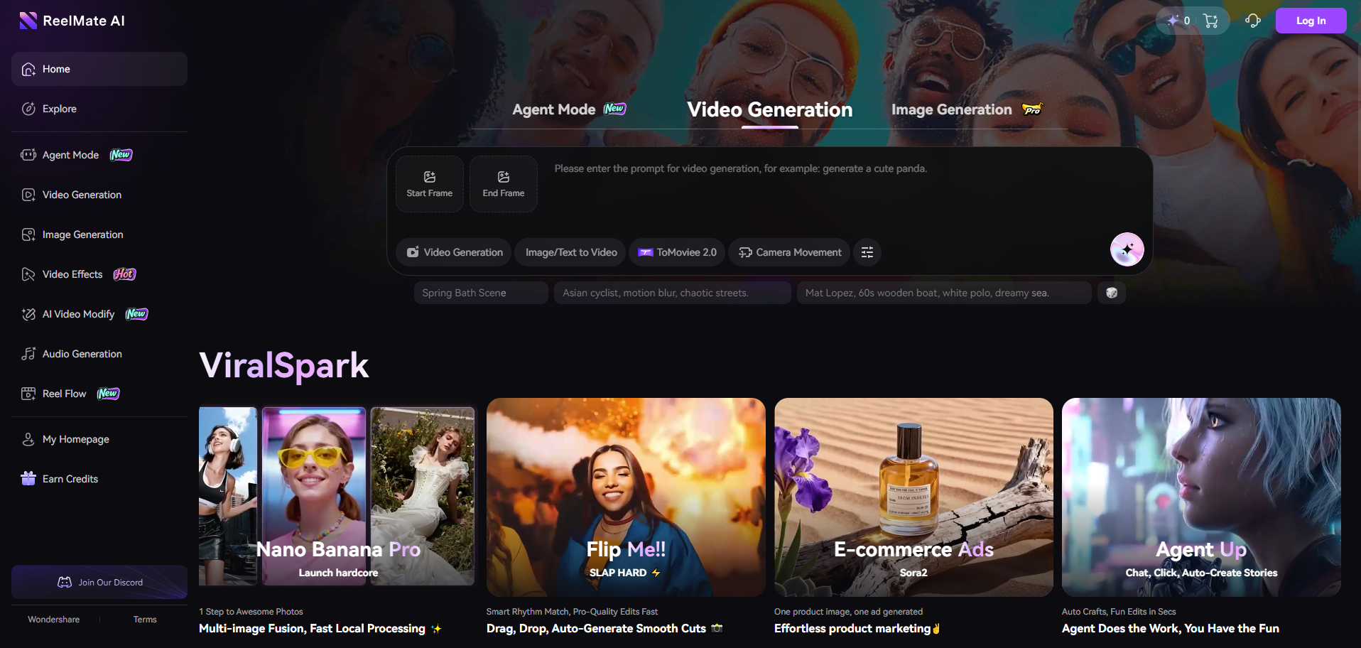The height and width of the screenshot is (648, 1361).
Task: Select the Image/Text to Video option
Action: (571, 252)
